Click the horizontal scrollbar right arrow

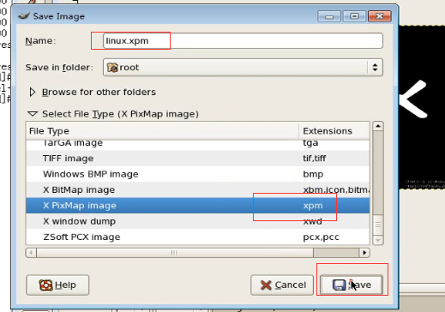coord(364,253)
